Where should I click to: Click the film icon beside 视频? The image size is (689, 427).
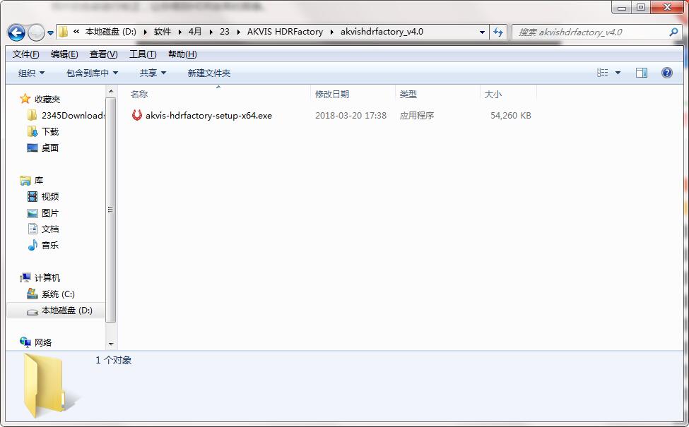(33, 197)
